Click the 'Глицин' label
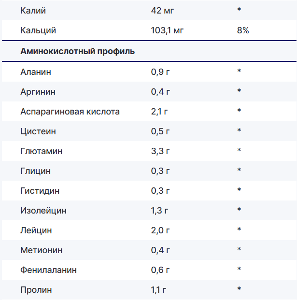 tap(35, 171)
